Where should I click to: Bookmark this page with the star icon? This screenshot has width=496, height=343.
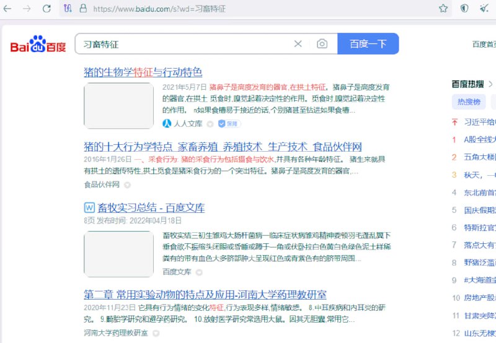(443, 8)
